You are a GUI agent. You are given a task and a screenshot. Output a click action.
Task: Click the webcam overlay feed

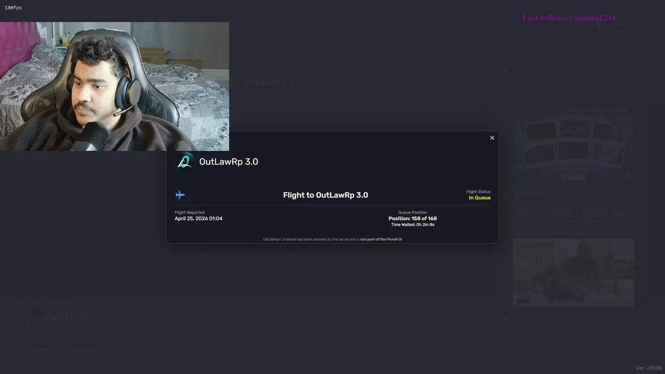[x=114, y=86]
